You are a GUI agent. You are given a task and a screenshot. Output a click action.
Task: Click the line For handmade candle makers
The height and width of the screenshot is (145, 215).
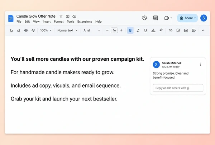click(62, 72)
